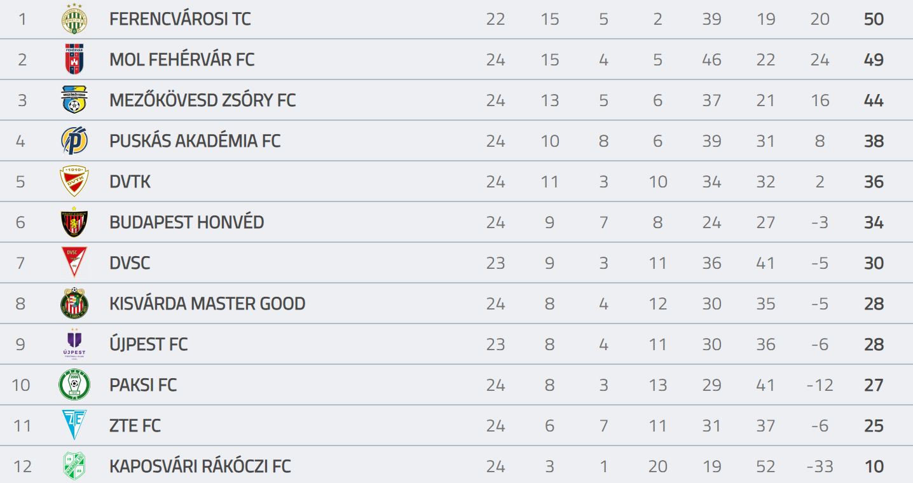Image resolution: width=913 pixels, height=483 pixels.
Task: Click Ferencváros points total 50
Action: pyautogui.click(x=874, y=19)
